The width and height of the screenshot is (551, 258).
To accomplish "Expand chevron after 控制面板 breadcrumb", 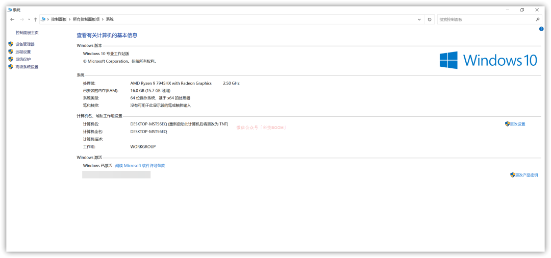I will coord(69,20).
